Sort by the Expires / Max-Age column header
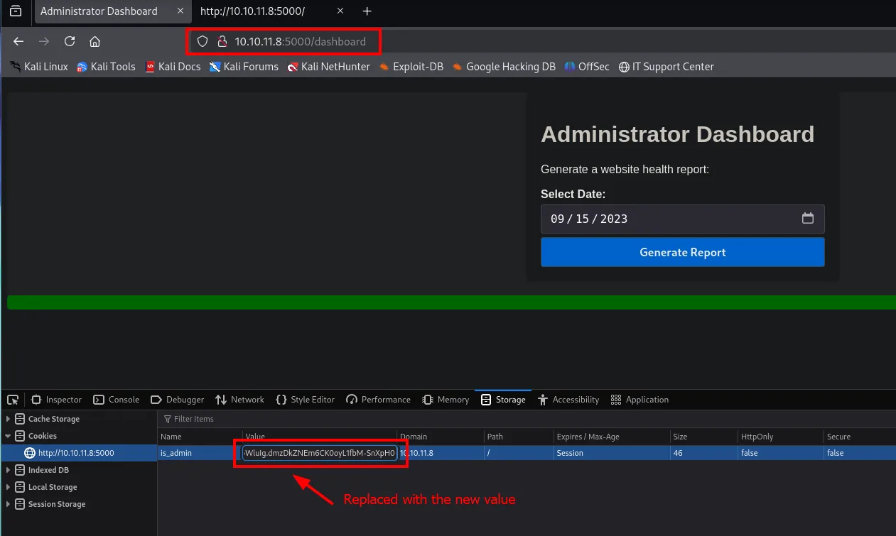 tap(612, 437)
